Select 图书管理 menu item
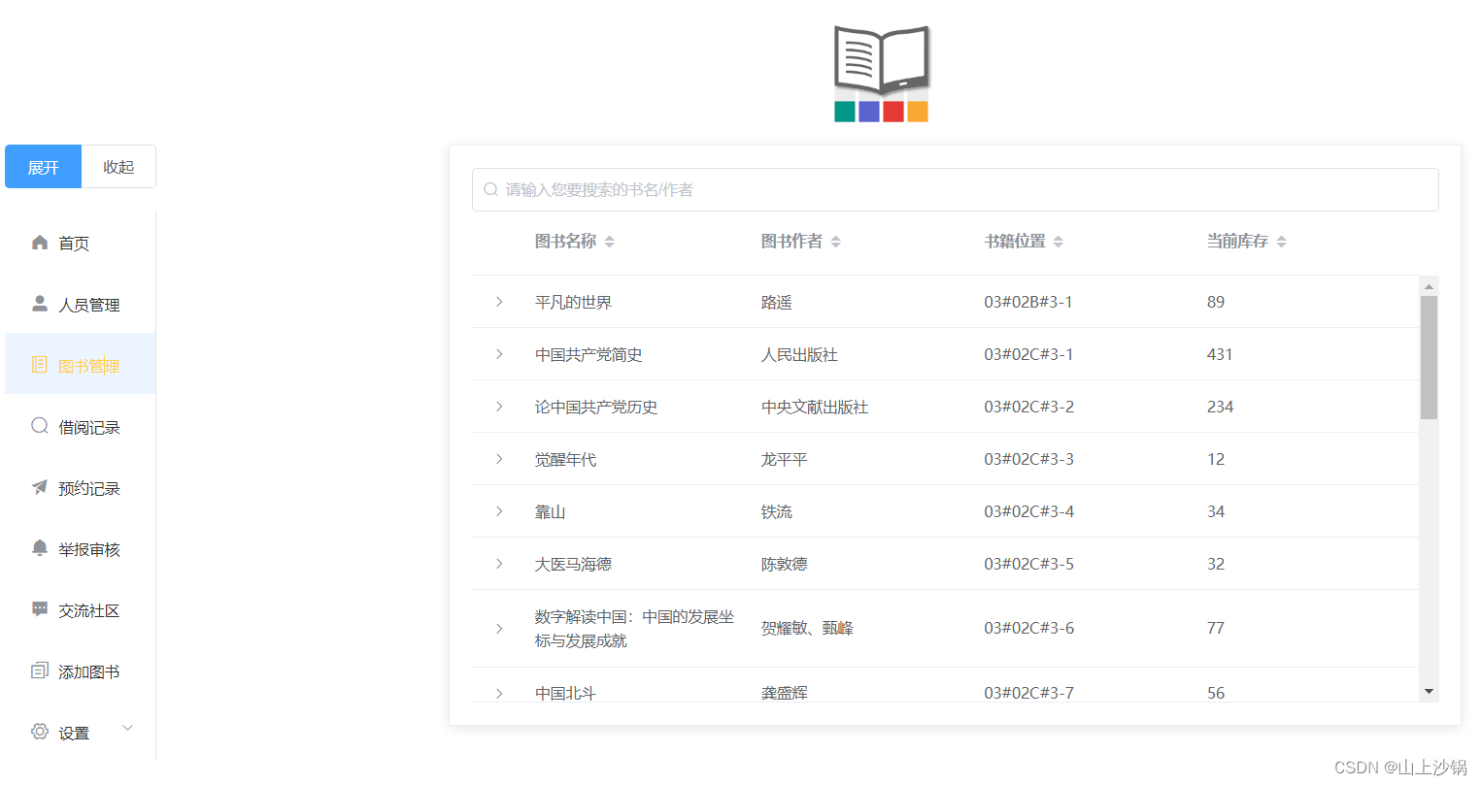Screen dimensions: 1481x785 point(80,365)
